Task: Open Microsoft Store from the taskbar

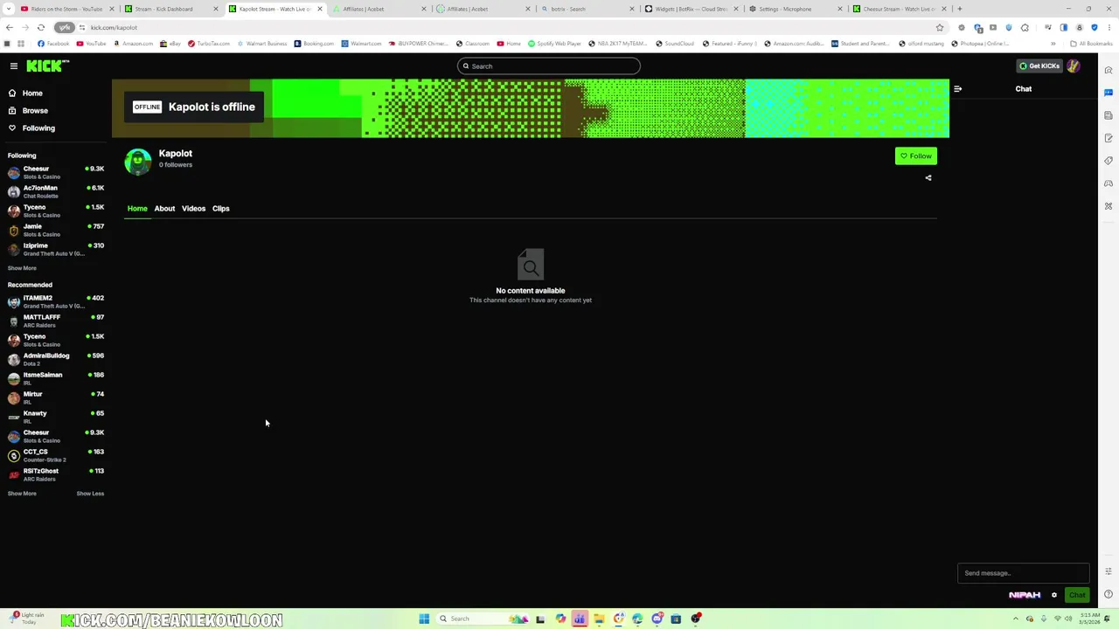Action: pyautogui.click(x=676, y=619)
